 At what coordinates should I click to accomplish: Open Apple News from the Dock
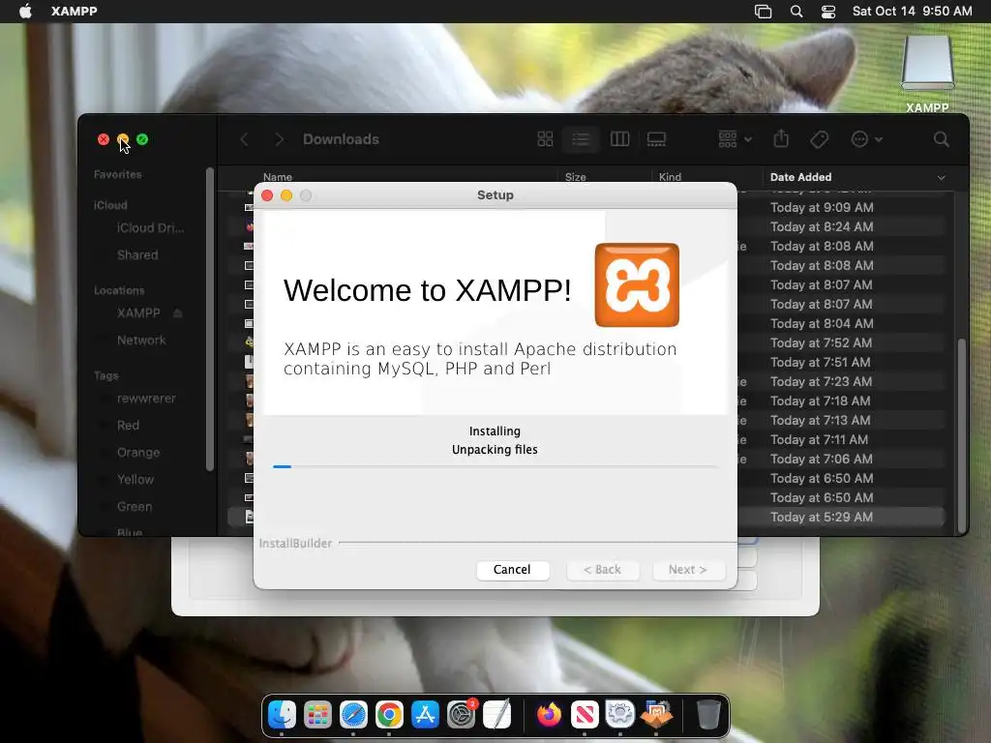click(x=585, y=715)
